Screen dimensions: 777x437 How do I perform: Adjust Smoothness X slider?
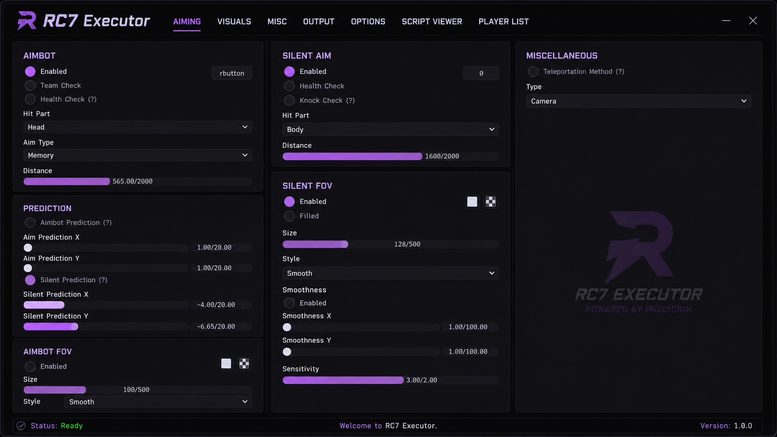tap(361, 327)
